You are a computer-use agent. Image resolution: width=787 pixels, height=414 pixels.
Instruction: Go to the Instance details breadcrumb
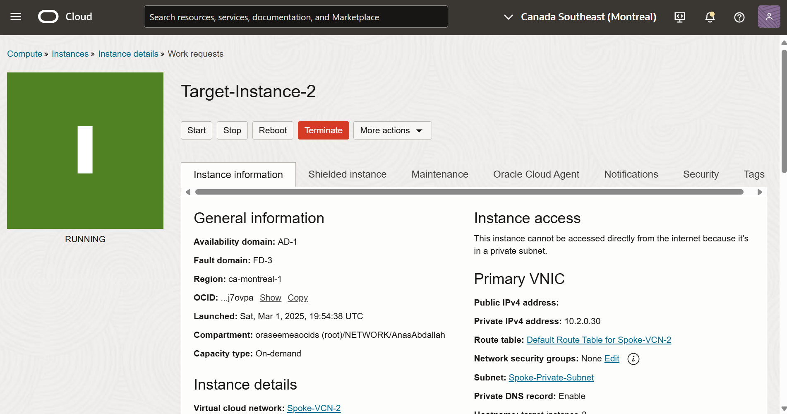[x=128, y=54]
